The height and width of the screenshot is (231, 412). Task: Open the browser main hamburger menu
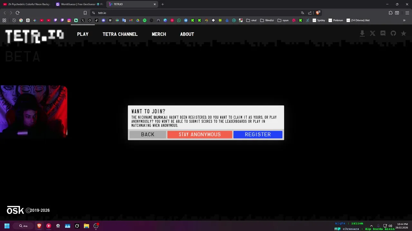point(407,13)
